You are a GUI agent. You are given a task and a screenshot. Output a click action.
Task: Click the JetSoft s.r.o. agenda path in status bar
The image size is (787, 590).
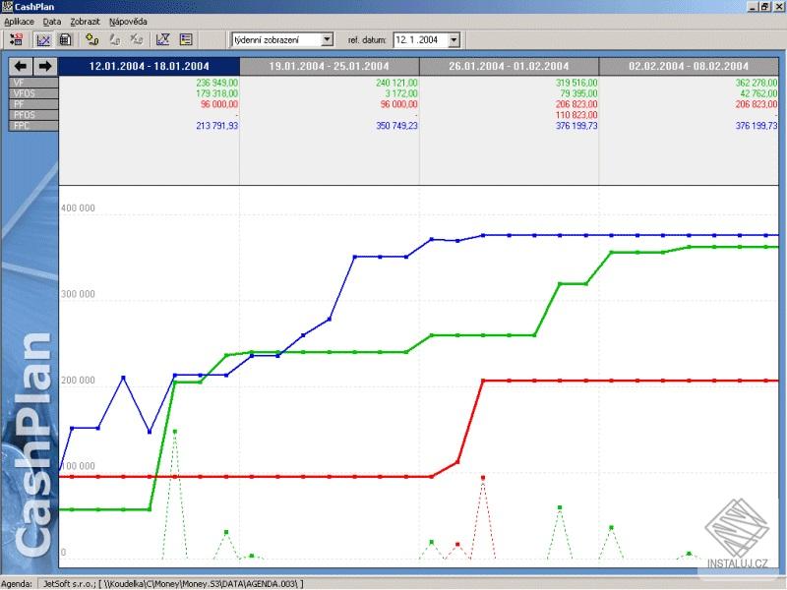click(x=173, y=584)
